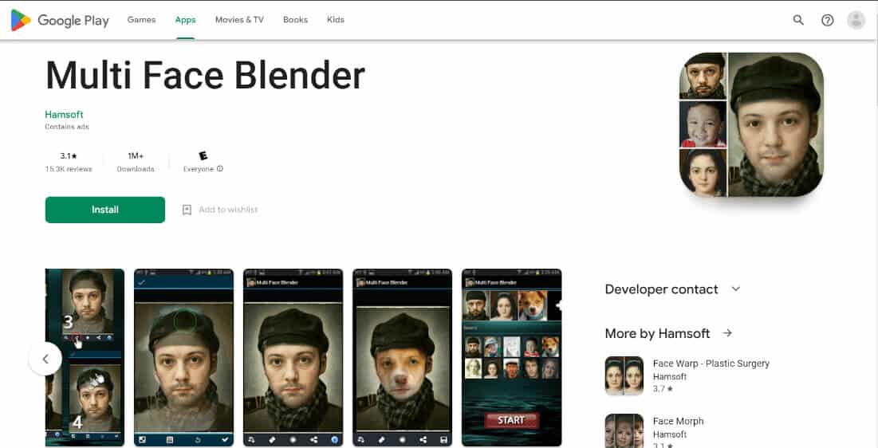Open the screenshot showing steps 3 and 4
This screenshot has width=878, height=448.
click(85, 358)
